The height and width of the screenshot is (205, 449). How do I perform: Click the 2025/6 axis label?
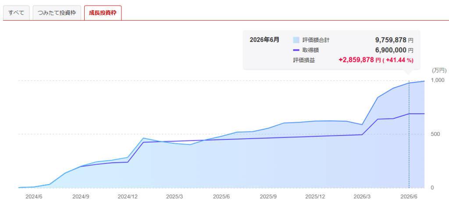pos(221,197)
